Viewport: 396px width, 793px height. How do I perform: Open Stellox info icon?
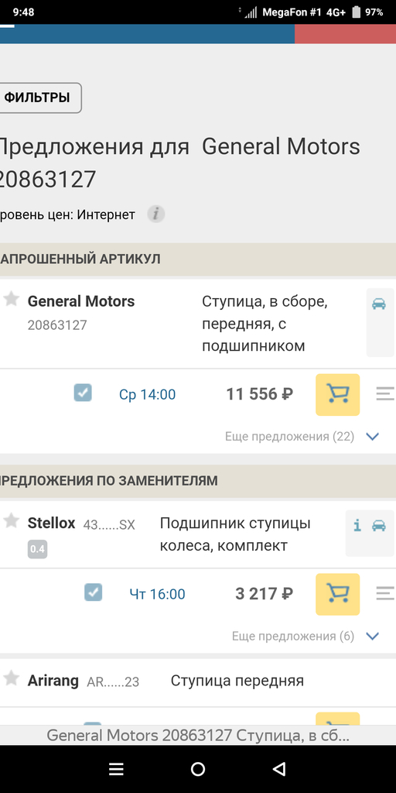(357, 526)
